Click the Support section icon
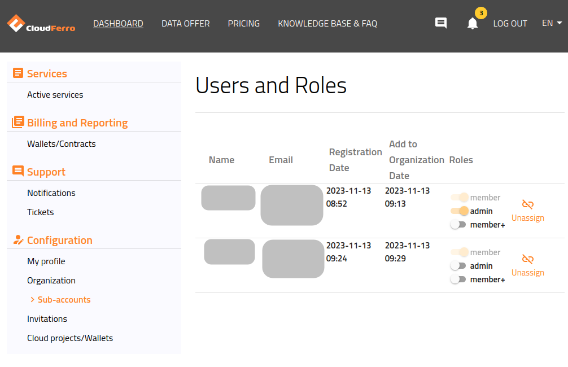 point(18,171)
